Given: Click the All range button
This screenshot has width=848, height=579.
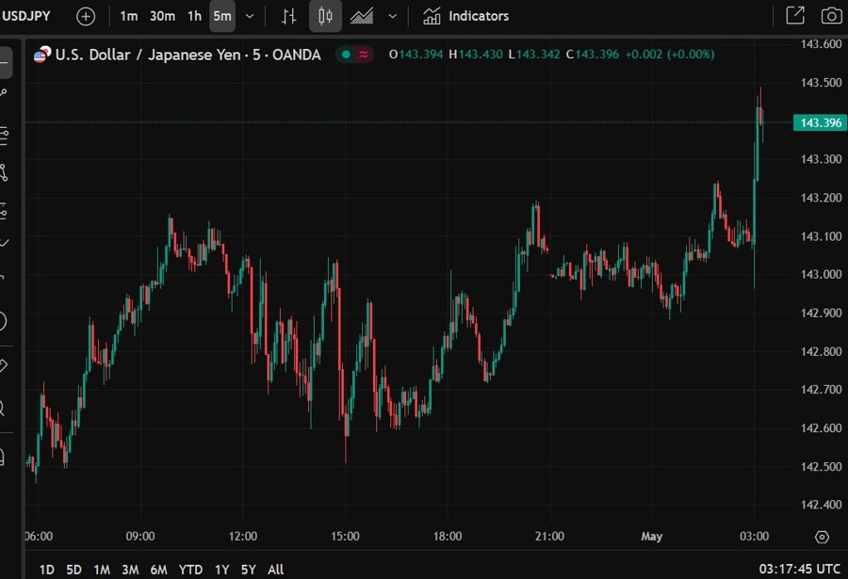Looking at the screenshot, I should tap(275, 570).
